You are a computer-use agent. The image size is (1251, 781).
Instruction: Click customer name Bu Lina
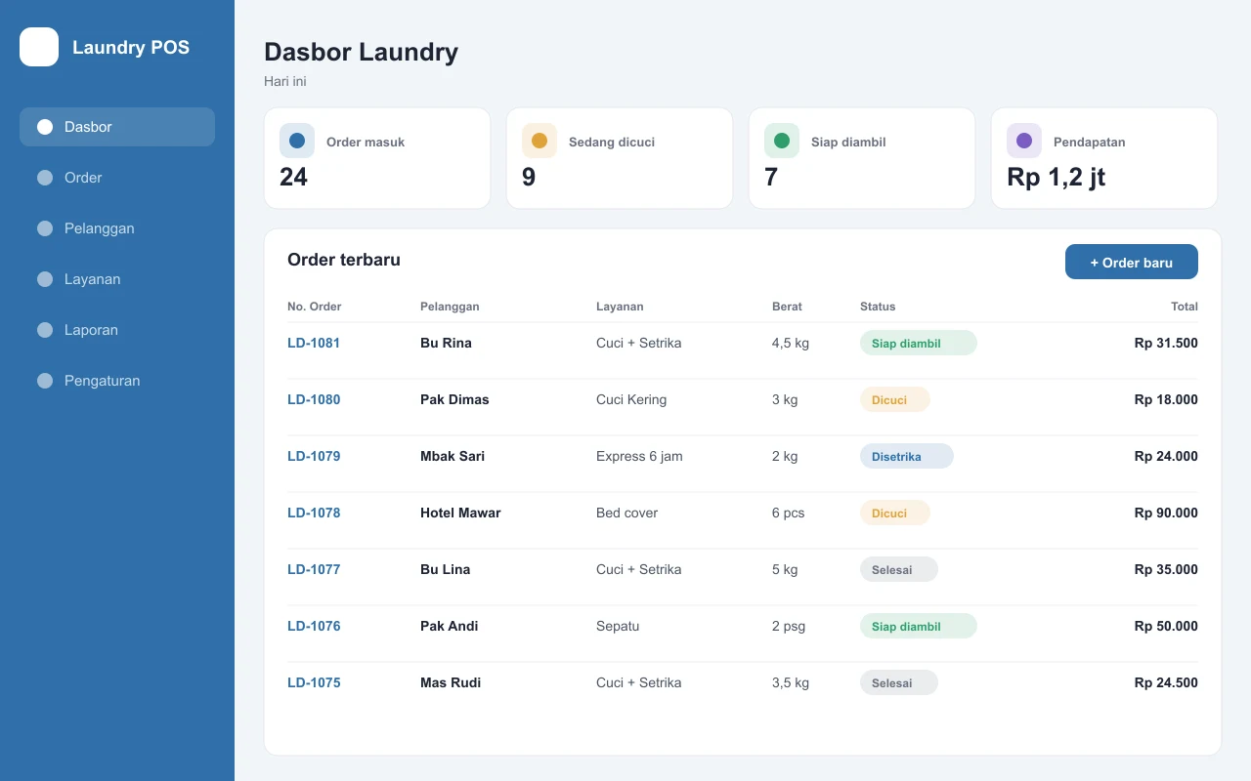445,569
